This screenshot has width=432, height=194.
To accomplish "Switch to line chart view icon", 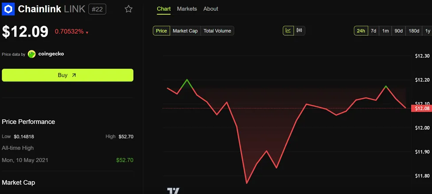I will (x=288, y=30).
